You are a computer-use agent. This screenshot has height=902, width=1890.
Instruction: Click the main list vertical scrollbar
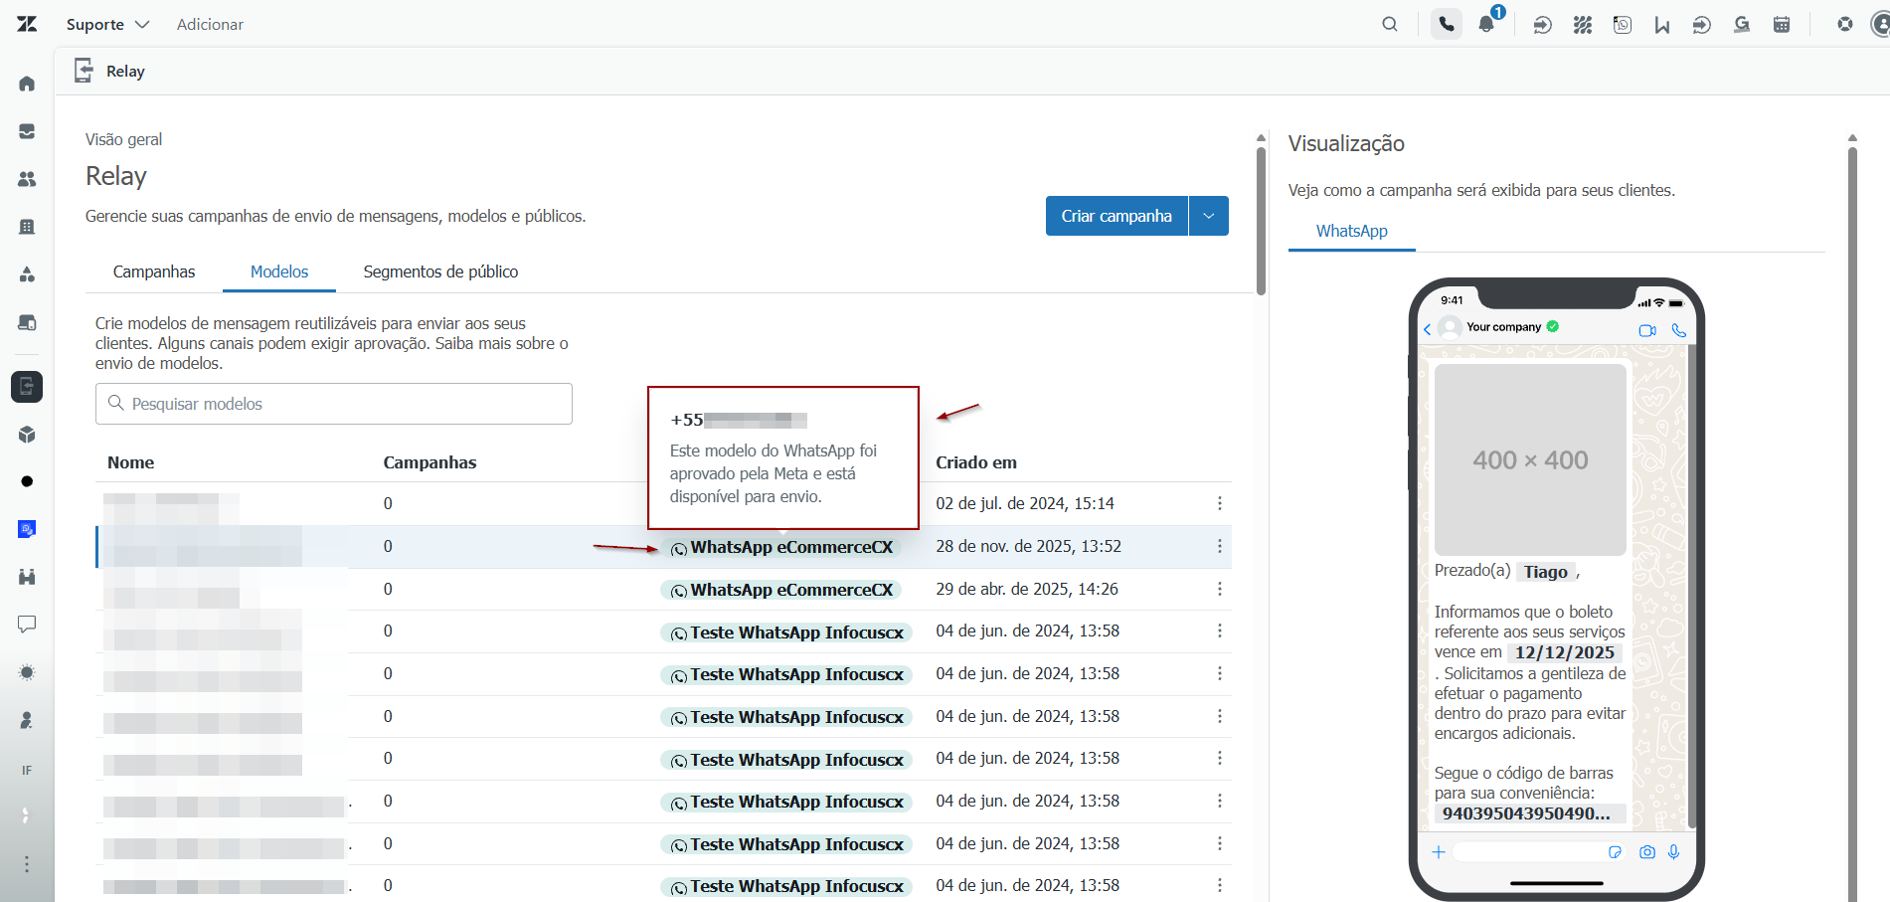pyautogui.click(x=1261, y=221)
